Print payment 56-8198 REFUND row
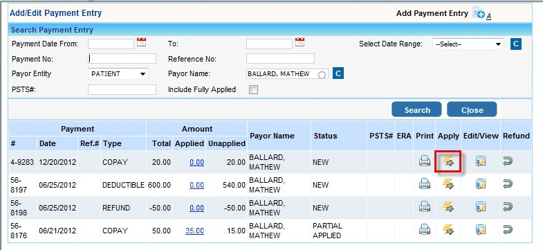The image size is (543, 250). 424,207
